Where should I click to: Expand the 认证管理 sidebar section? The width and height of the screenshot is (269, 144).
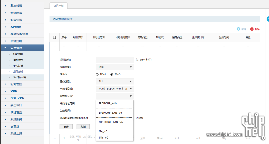[22, 112]
